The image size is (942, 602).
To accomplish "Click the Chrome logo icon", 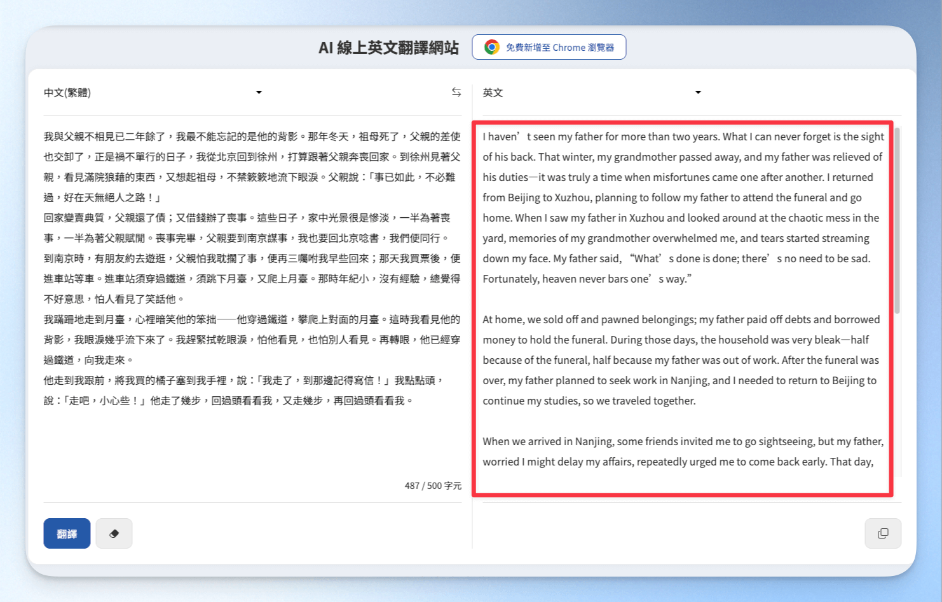I will (491, 48).
